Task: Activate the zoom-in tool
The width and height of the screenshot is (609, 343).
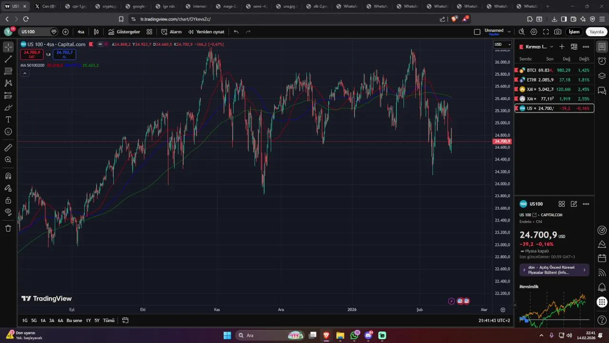Action: [8, 160]
